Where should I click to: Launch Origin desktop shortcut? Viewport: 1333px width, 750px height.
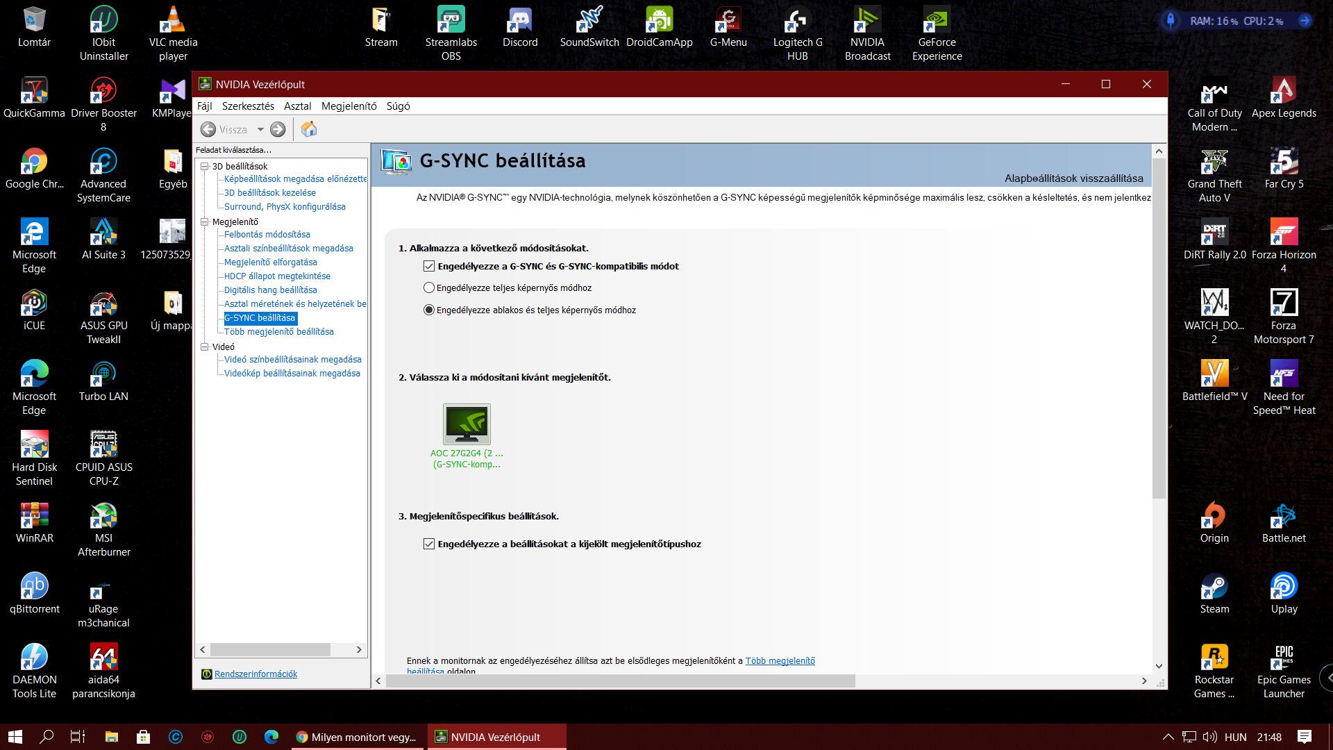[1214, 523]
